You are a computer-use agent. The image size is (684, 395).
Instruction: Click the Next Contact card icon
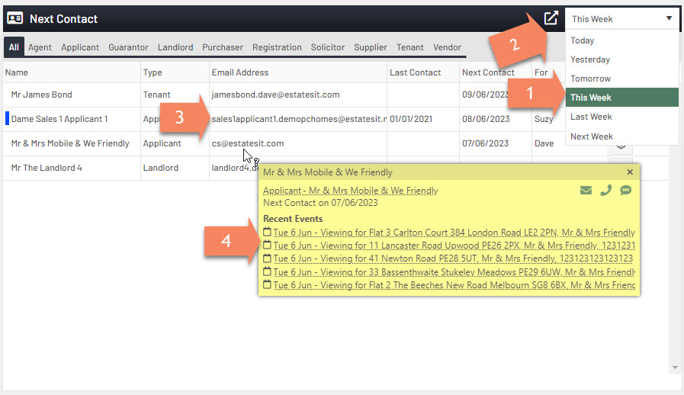(14, 18)
